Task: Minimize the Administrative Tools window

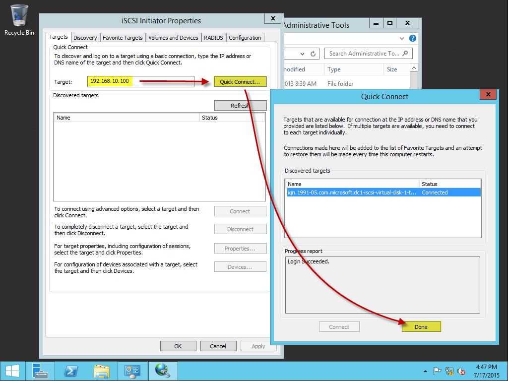Action: 376,23
